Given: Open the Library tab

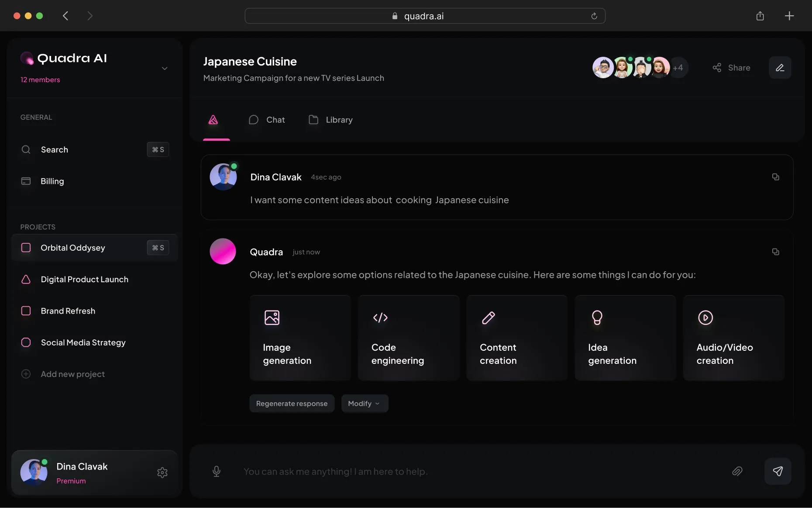Looking at the screenshot, I should tap(330, 120).
